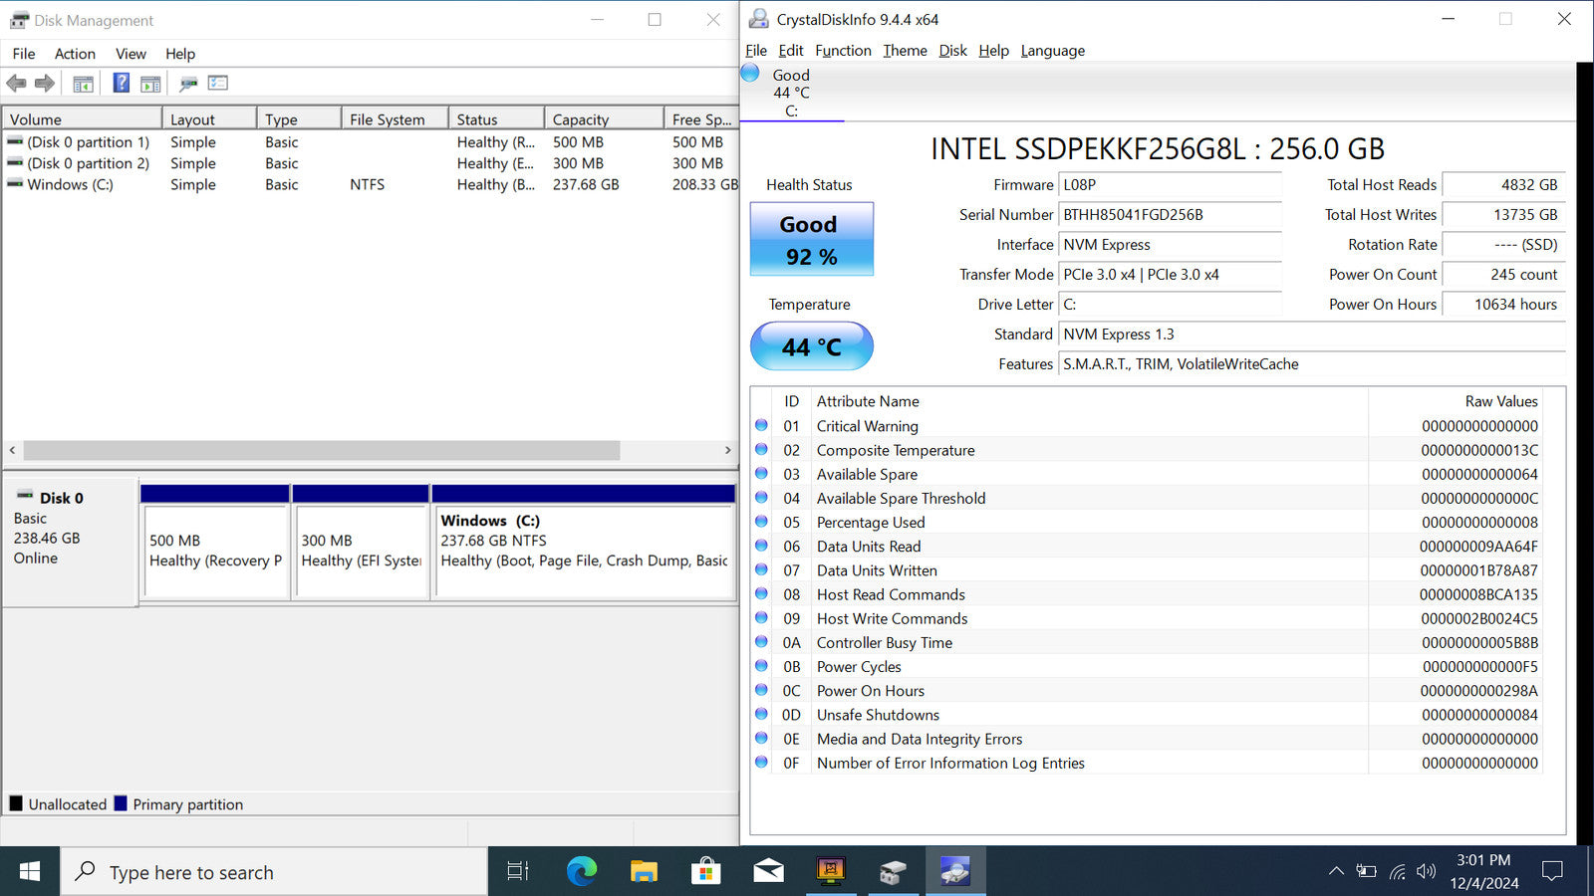This screenshot has width=1594, height=896.
Task: Click the Percentage Used status indicator dot
Action: (x=761, y=522)
